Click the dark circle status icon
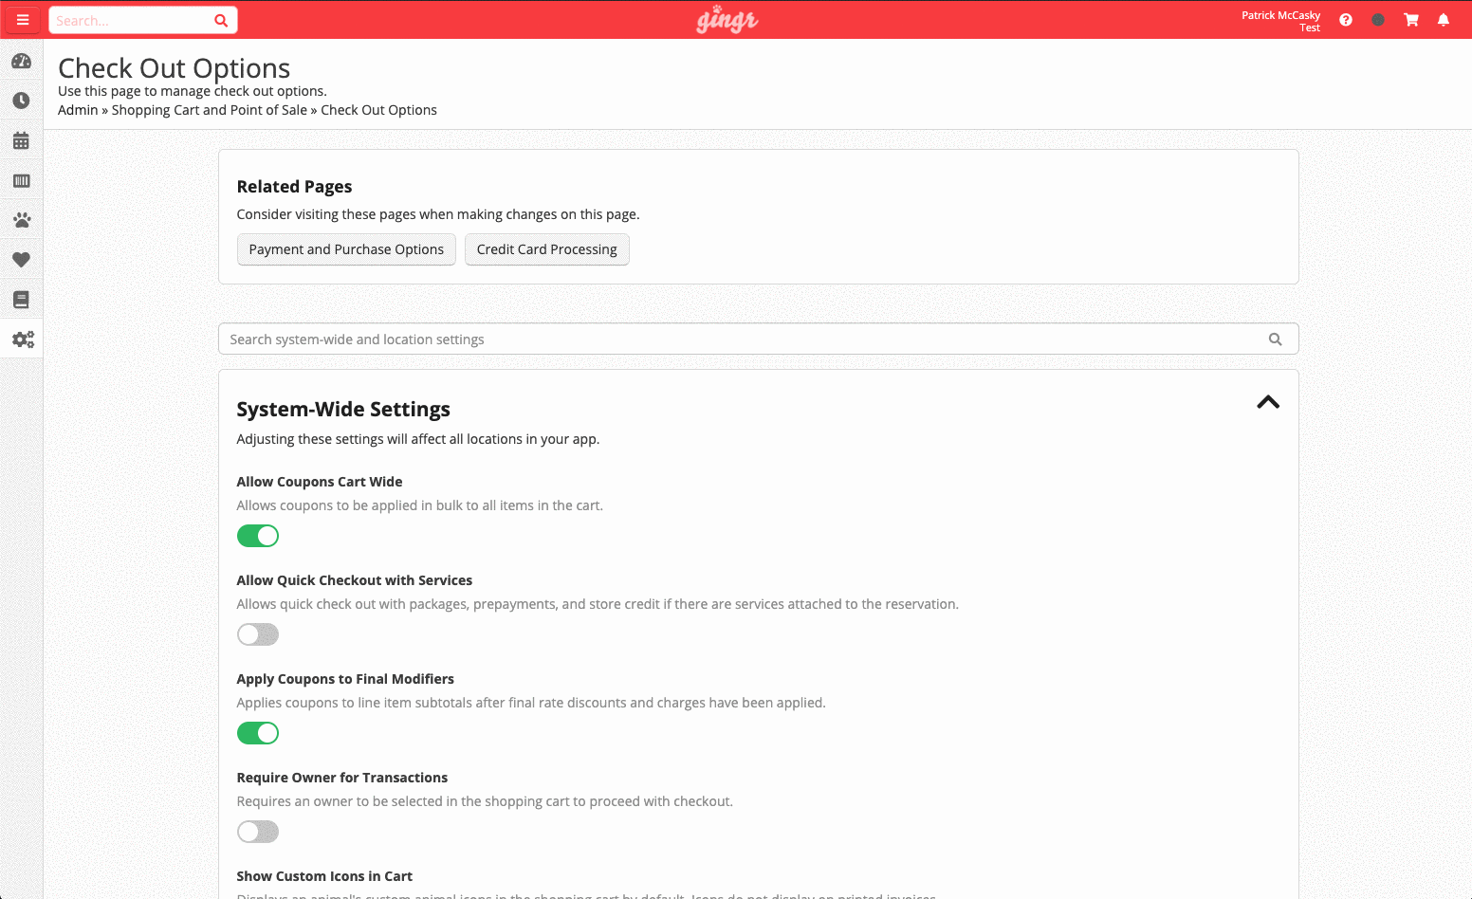 1378,20
